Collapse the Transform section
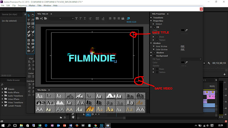The height and width of the screenshot is (128, 228). (x=151, y=17)
